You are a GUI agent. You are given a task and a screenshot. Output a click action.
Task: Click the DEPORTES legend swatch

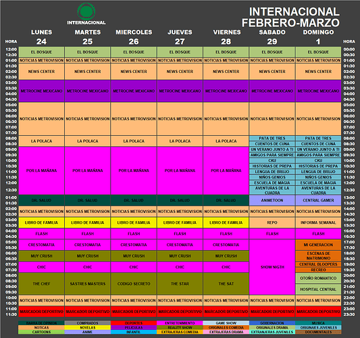pyautogui.click(x=134, y=323)
